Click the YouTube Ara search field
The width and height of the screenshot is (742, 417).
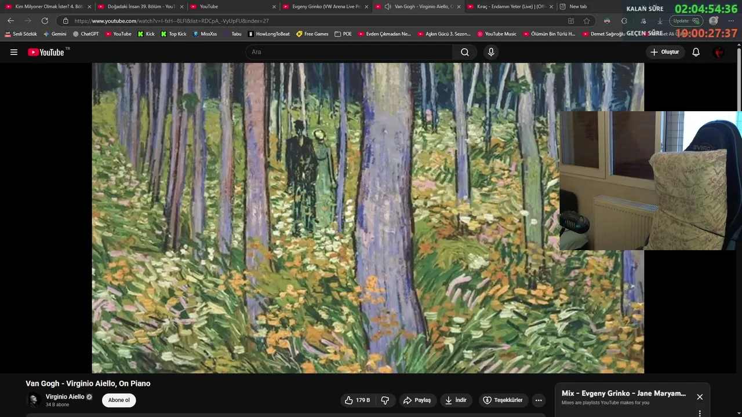tap(349, 52)
